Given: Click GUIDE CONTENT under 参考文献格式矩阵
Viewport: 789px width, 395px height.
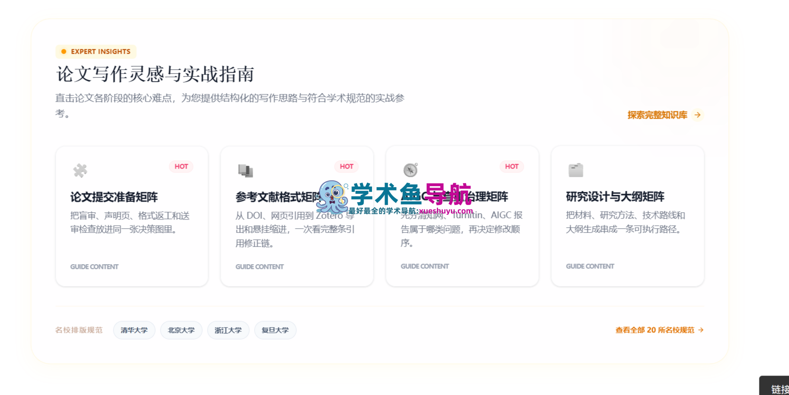Looking at the screenshot, I should click(259, 267).
